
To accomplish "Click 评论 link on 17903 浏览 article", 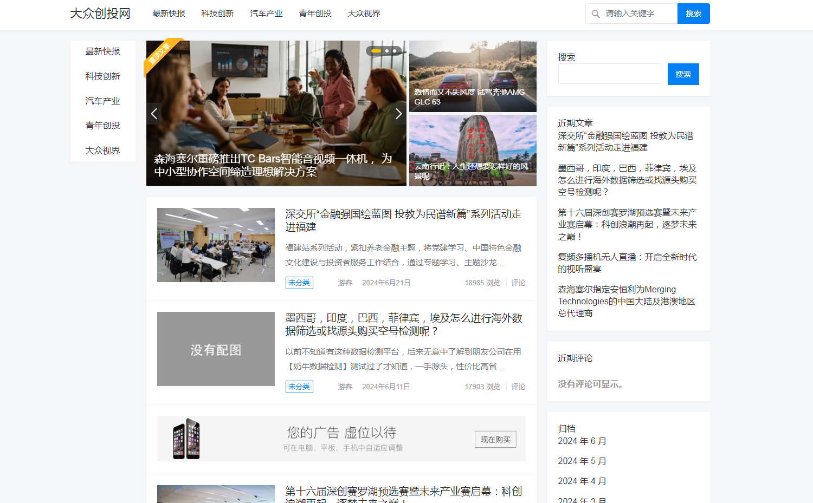I will (518, 387).
